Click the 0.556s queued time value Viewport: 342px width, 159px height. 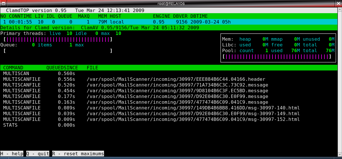coord(67,79)
